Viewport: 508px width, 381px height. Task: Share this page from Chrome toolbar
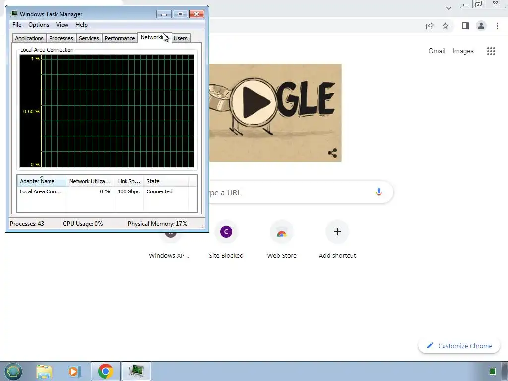tap(430, 26)
